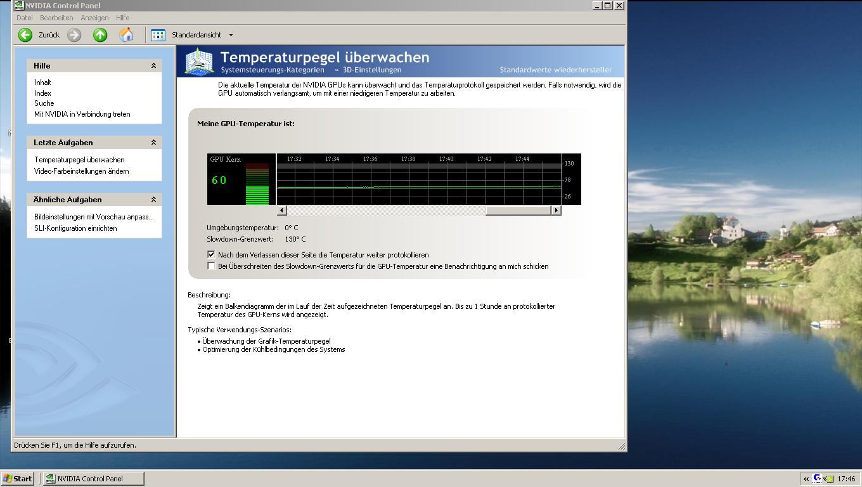Screen dimensions: 862x487
Task: Click the NVIDIA Control Panel taskbar button
Action: coord(93,479)
